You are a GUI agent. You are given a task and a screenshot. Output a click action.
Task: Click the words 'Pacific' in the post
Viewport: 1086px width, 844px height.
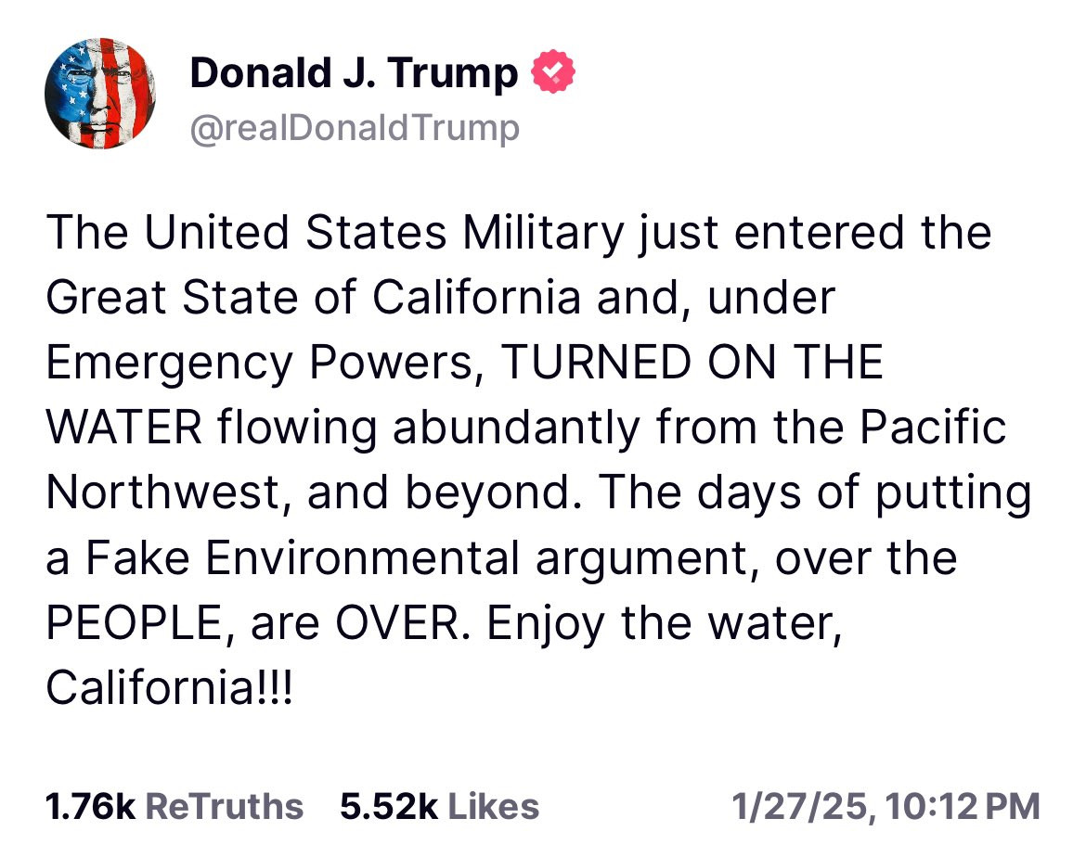click(x=932, y=428)
